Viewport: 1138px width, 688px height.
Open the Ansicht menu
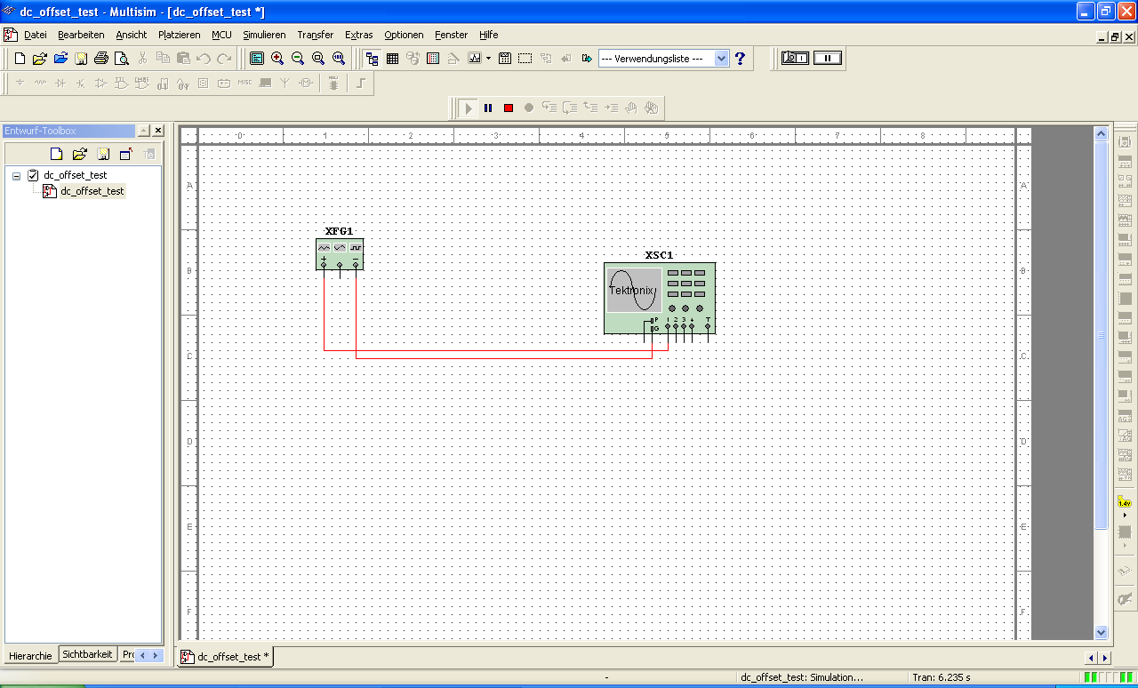coord(132,35)
